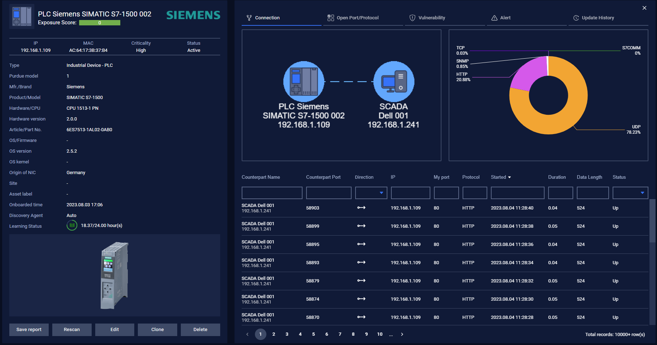The image size is (657, 345).
Task: Go to next page with right chevron
Action: [x=402, y=334]
